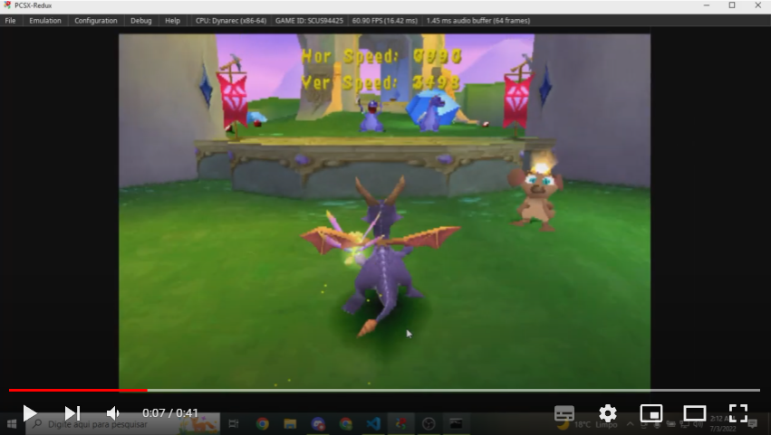The image size is (771, 435).
Task: Click the 60.90 FPS indicator
Action: pos(384,21)
